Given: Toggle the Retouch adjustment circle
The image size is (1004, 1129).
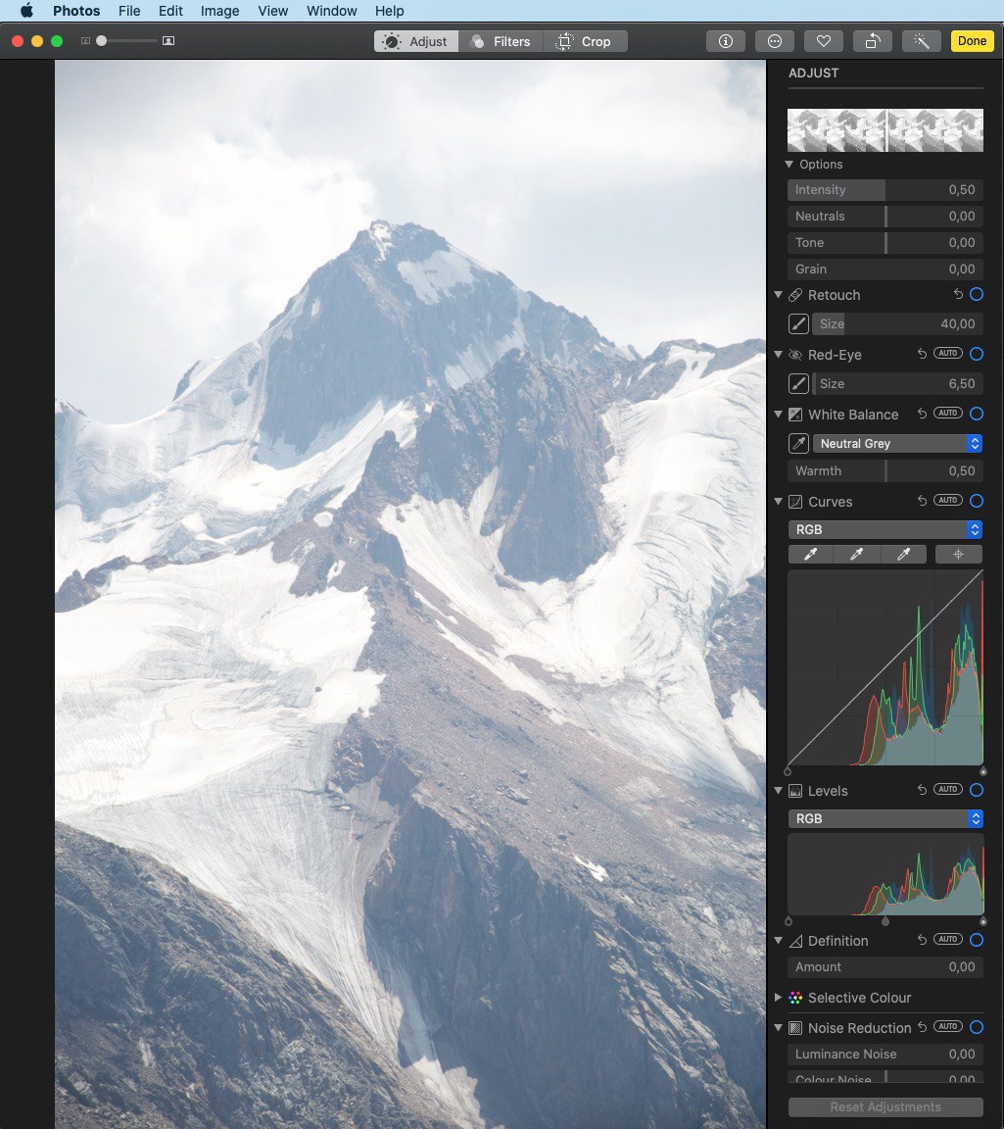Looking at the screenshot, I should pos(977,294).
